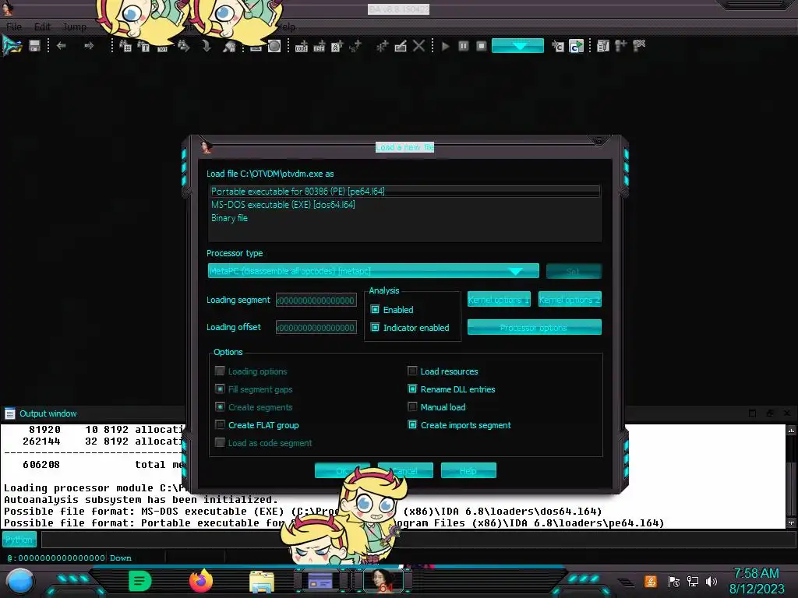Viewport: 798px width, 598px height.
Task: Click the network tray icon
Action: click(x=692, y=581)
